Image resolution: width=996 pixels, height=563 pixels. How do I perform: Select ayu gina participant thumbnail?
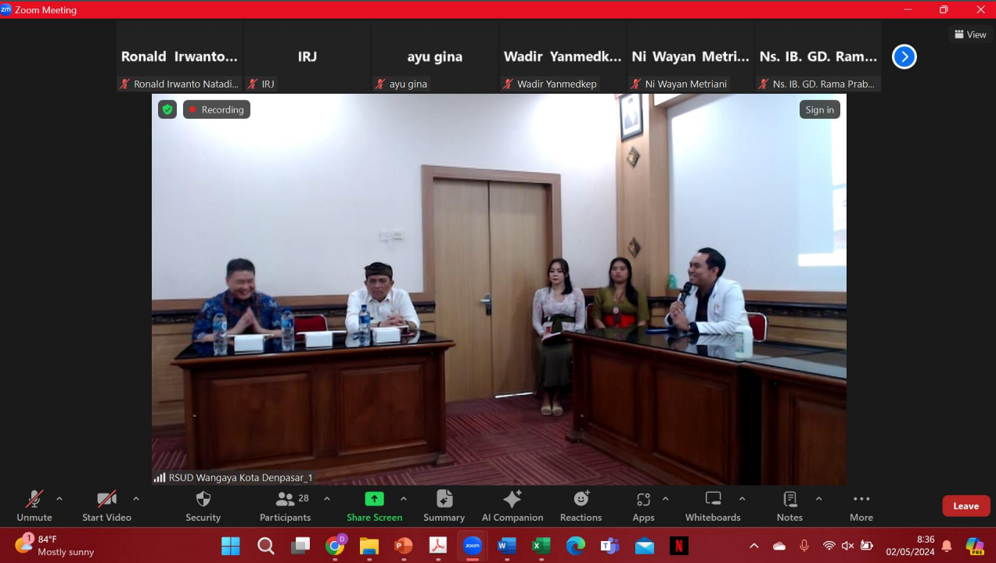434,57
